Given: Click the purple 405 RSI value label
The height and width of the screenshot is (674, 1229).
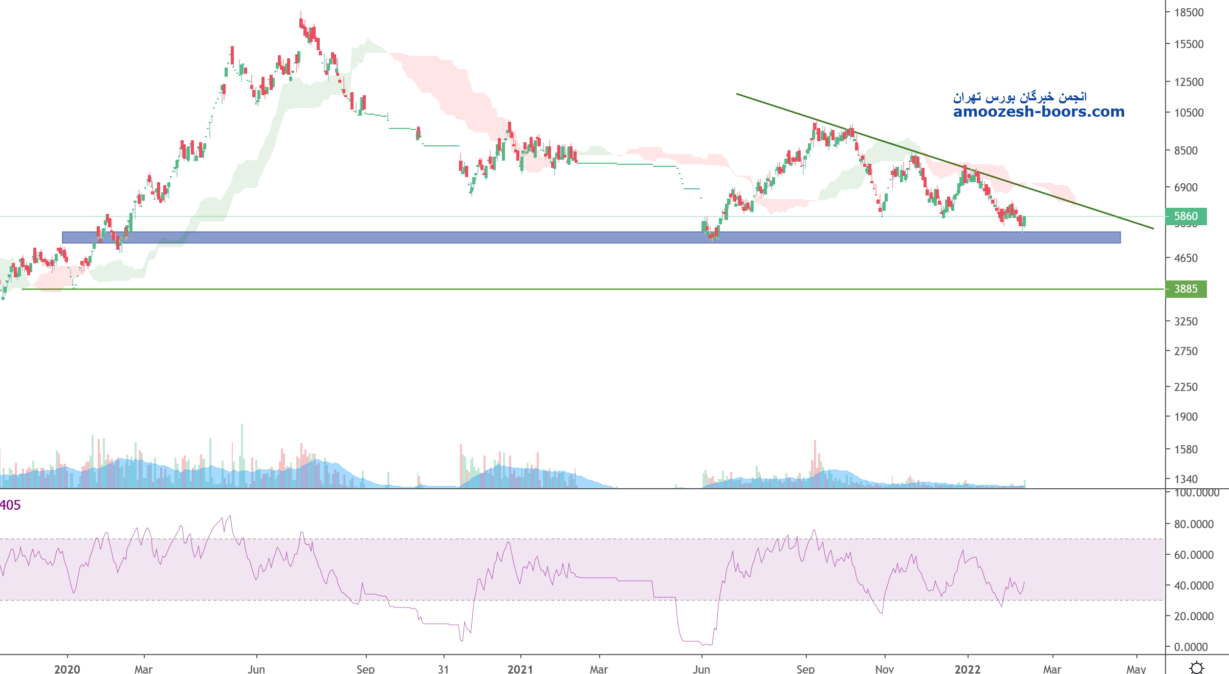Looking at the screenshot, I should (10, 505).
